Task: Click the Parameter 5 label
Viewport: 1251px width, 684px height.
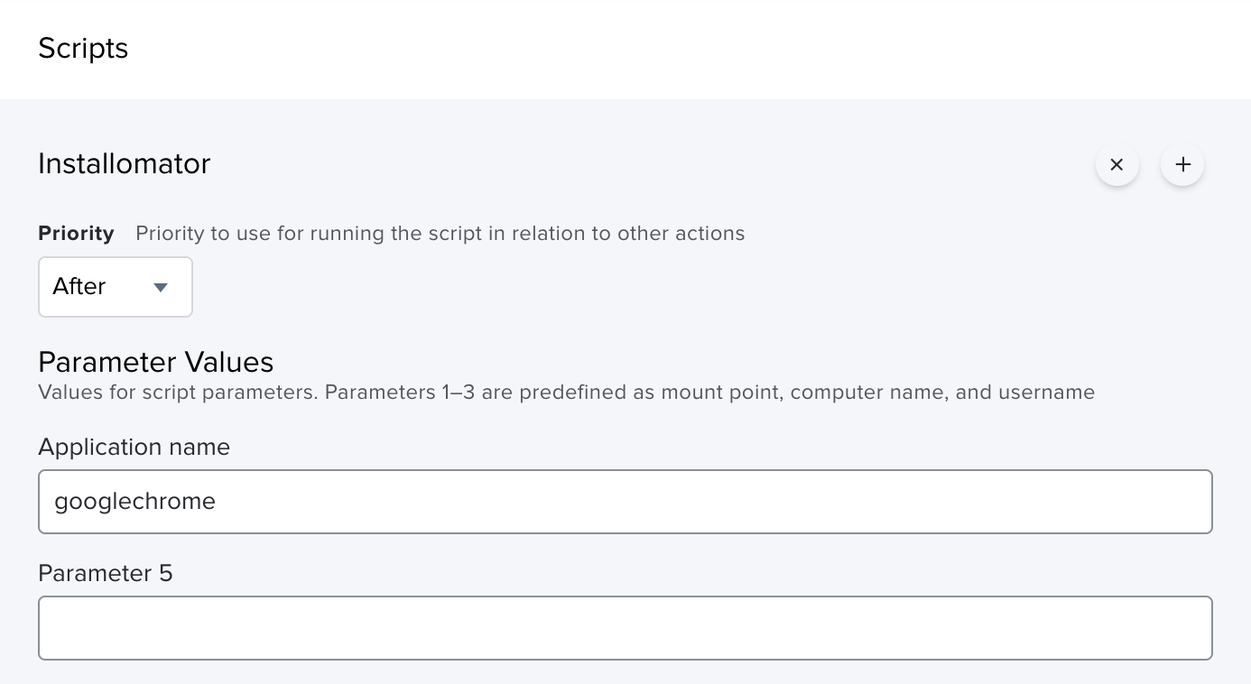Action: click(106, 573)
